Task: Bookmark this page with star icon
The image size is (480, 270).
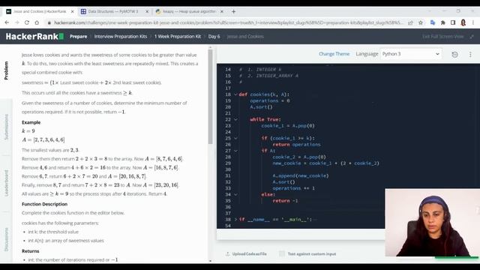Action: coord(421,22)
